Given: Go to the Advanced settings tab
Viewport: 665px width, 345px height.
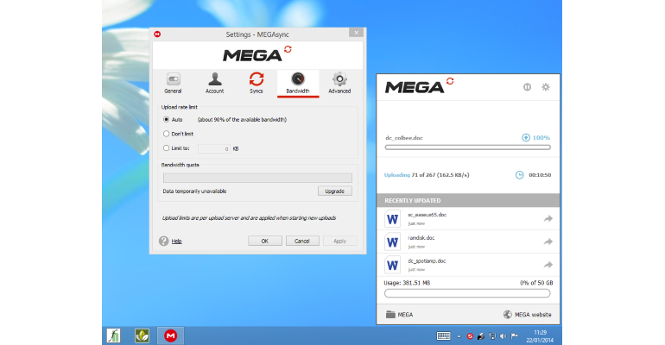Looking at the screenshot, I should (339, 83).
